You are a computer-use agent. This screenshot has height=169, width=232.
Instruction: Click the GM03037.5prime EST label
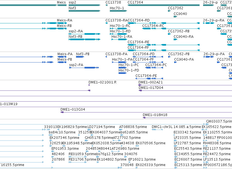point(219,121)
